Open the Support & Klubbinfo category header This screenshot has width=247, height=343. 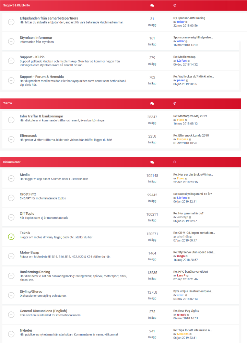point(16,5)
